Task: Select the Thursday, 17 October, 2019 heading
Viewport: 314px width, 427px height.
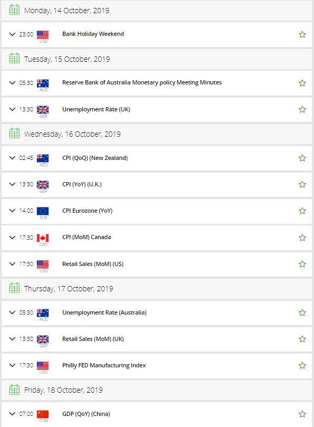Action: (x=69, y=289)
